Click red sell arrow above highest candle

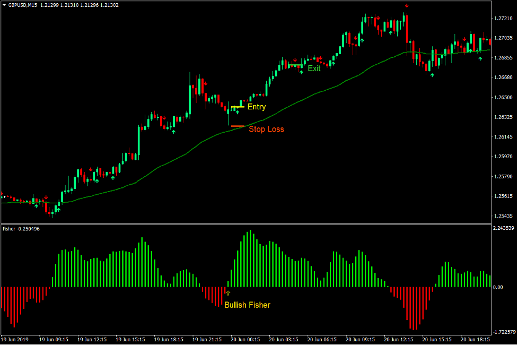click(406, 6)
